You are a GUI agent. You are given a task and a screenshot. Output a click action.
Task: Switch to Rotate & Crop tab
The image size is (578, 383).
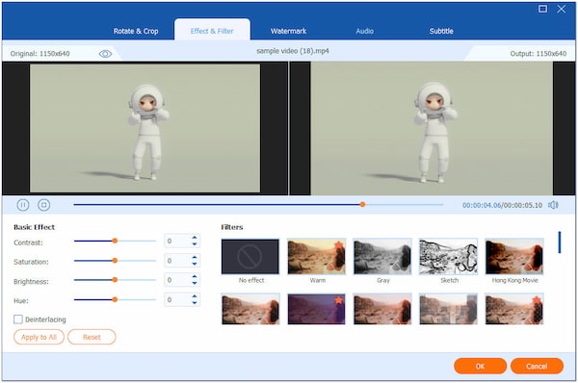[136, 32]
